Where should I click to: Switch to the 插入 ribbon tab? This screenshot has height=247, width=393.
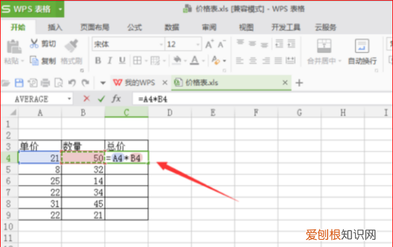click(55, 27)
